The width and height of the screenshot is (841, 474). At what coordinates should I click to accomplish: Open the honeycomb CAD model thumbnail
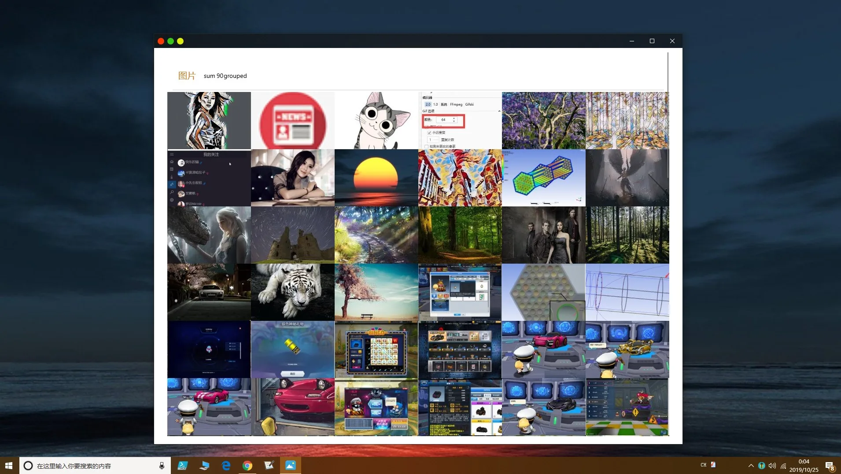(x=544, y=292)
